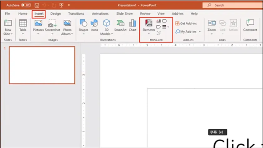Toggle the AutoSave switch
263x148 pixels.
[x=26, y=5]
